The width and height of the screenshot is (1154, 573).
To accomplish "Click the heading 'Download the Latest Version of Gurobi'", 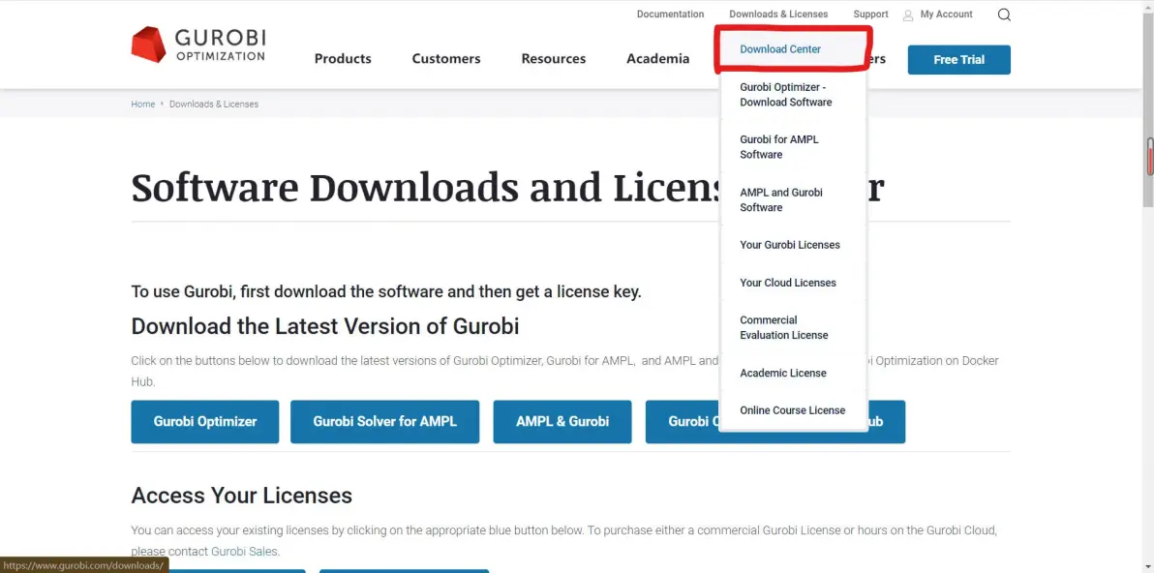I will pos(325,326).
